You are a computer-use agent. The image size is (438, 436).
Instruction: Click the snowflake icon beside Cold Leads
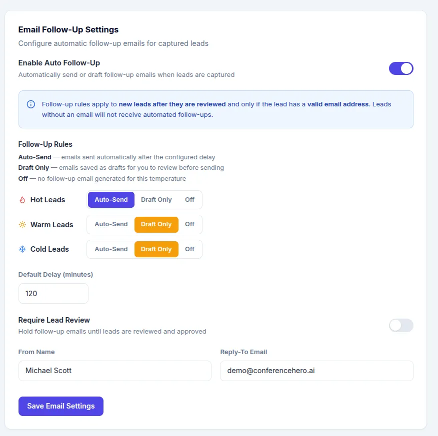pyautogui.click(x=22, y=249)
